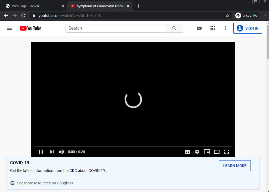Mute the video volume

coord(61,152)
